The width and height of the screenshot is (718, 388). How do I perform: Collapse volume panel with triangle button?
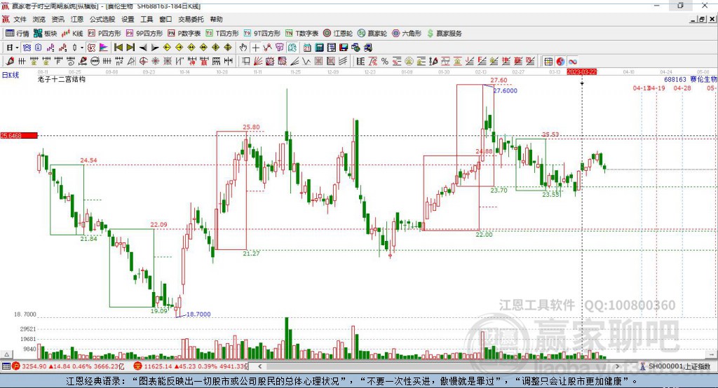[7, 354]
